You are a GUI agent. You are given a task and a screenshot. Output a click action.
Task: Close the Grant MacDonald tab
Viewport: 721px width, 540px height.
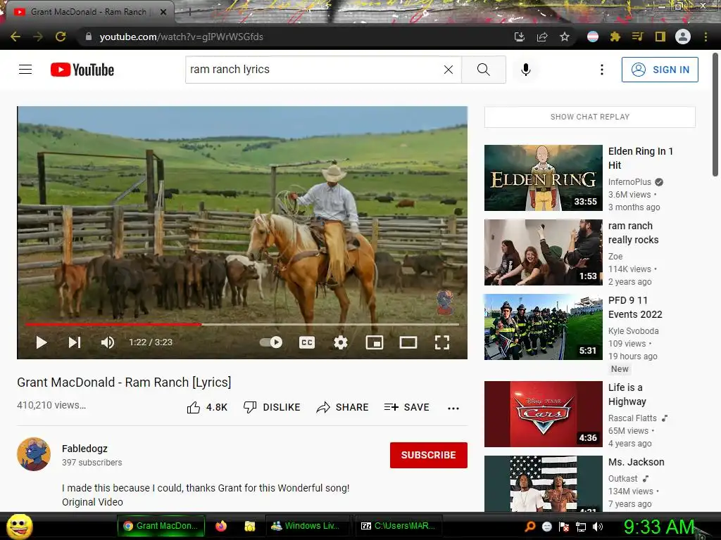[163, 13]
